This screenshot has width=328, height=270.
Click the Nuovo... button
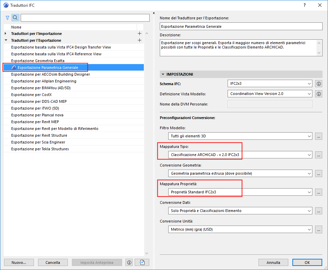pyautogui.click(x=19, y=263)
